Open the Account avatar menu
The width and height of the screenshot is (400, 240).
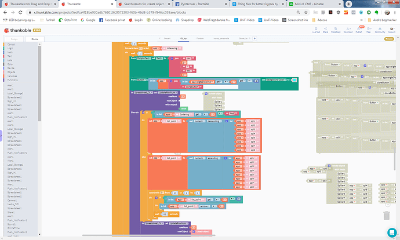pyautogui.click(x=391, y=30)
